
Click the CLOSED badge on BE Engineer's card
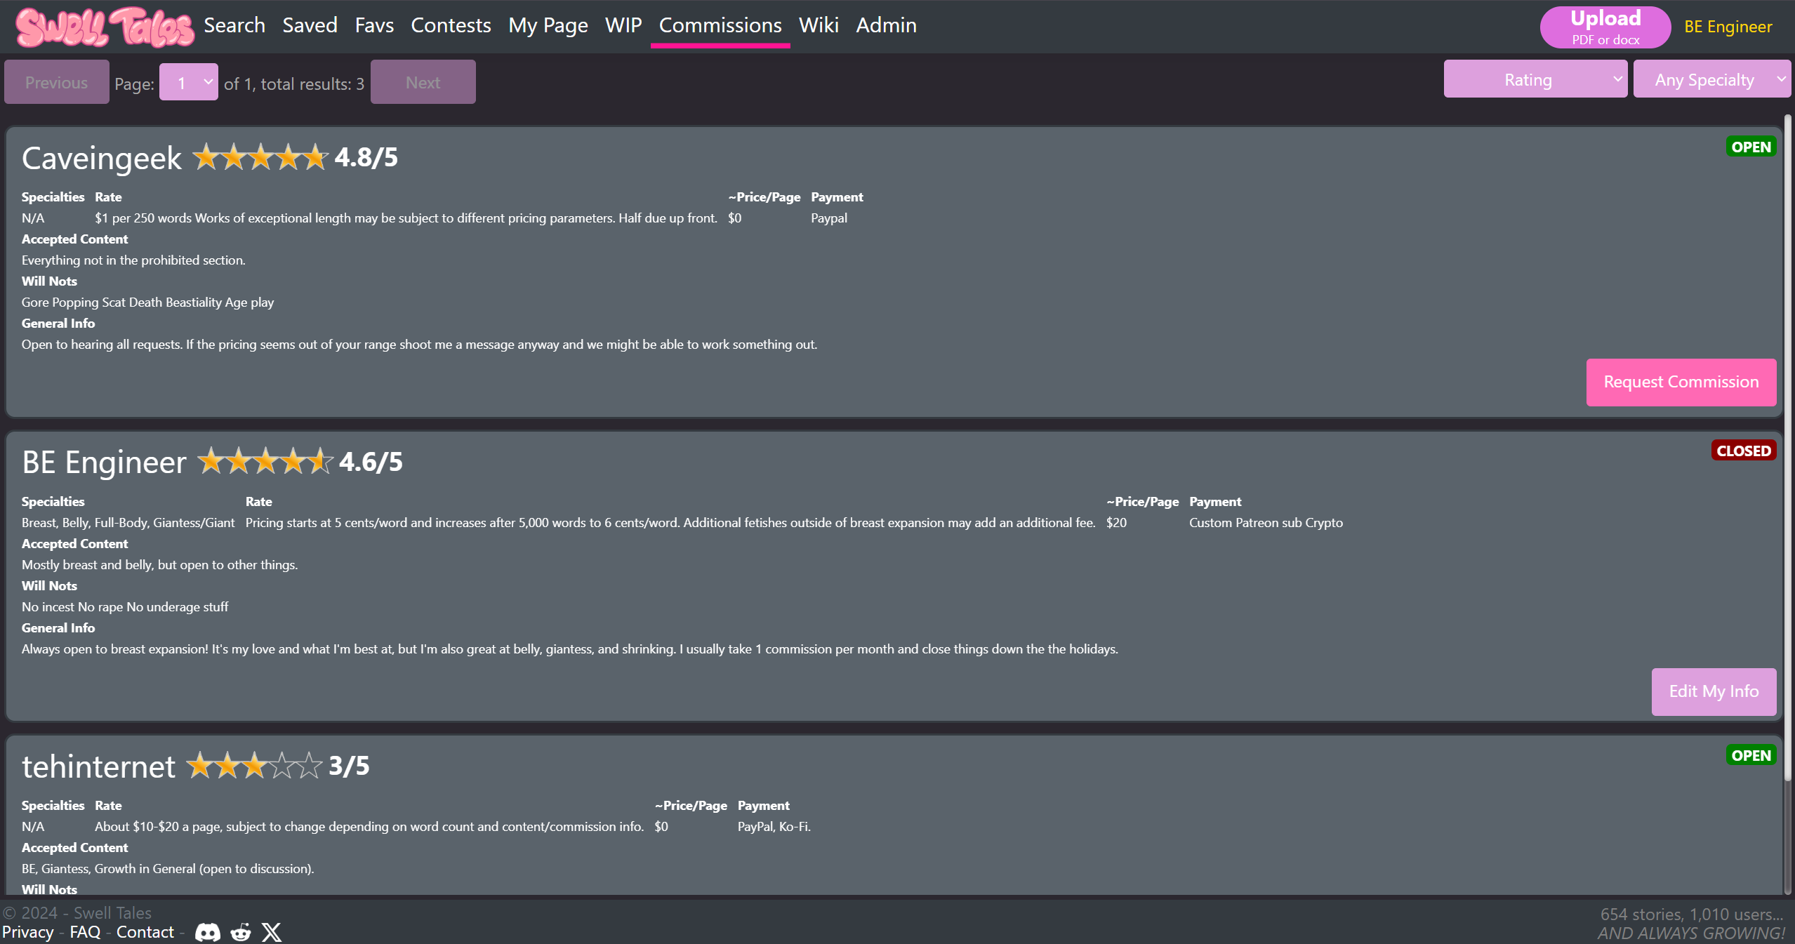(x=1744, y=451)
